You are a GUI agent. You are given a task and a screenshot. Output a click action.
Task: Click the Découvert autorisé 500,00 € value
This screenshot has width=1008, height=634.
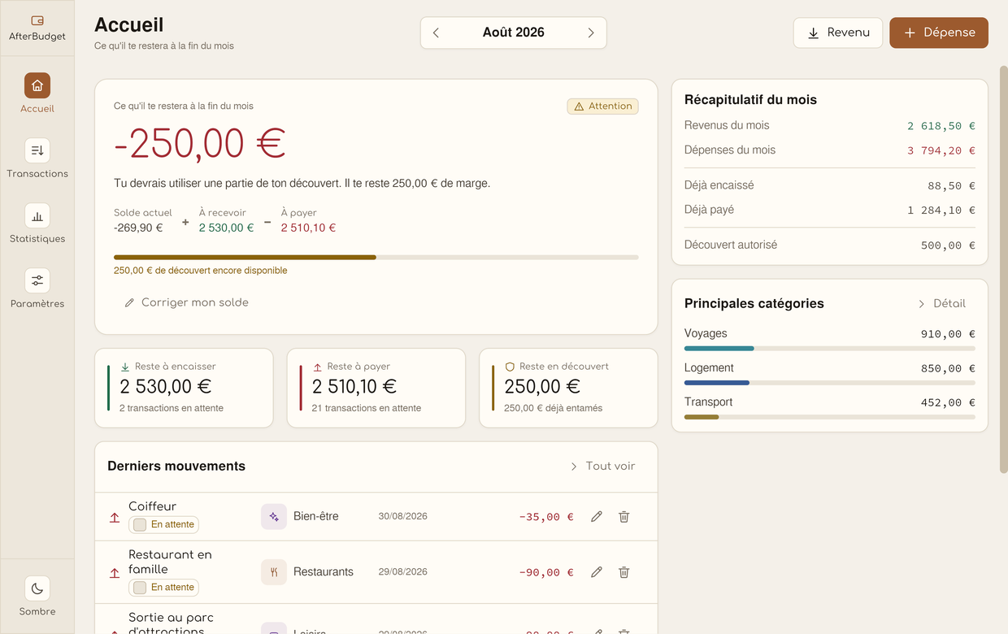click(948, 245)
